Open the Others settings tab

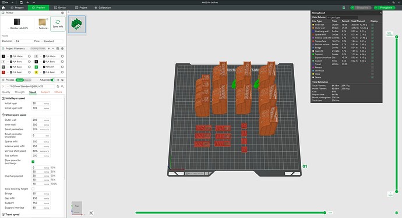coord(58,92)
